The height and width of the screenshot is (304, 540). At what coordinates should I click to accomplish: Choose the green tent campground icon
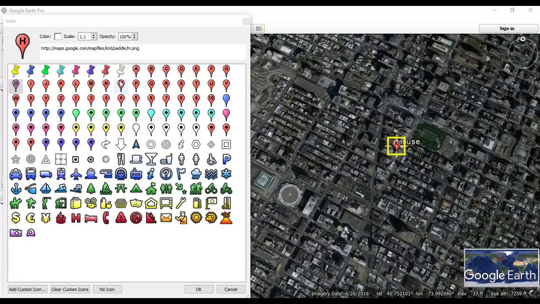(x=136, y=189)
